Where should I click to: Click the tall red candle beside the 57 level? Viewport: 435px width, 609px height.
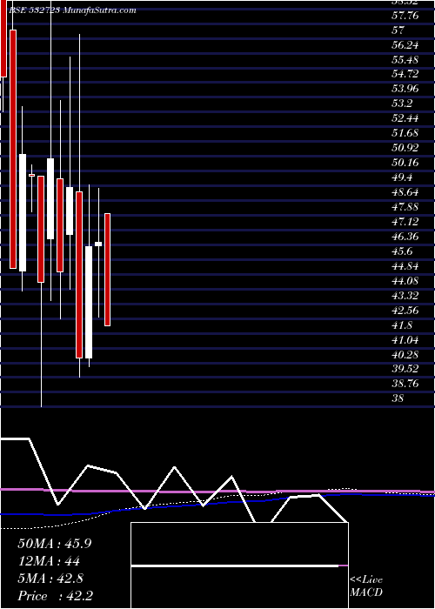tap(13, 149)
